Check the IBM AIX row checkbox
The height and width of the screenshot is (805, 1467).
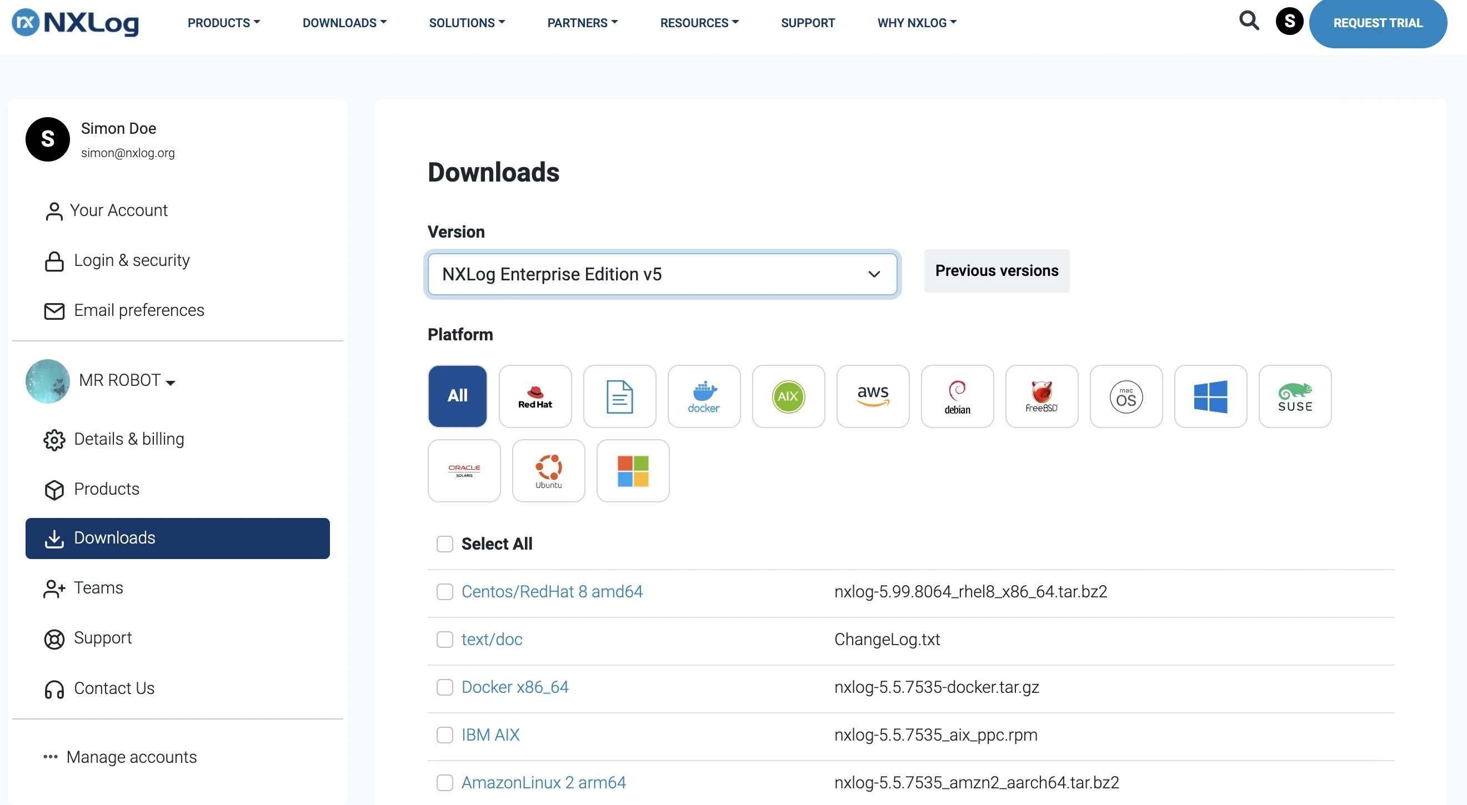(445, 735)
